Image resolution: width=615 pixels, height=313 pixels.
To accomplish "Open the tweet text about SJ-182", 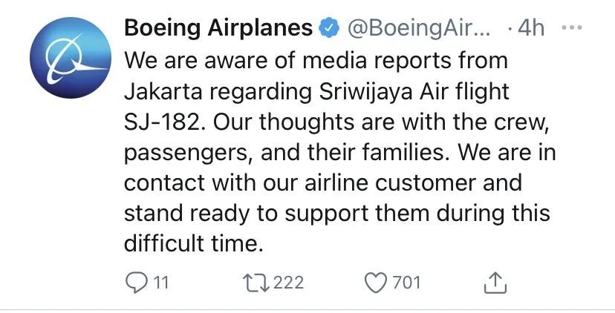I will coord(340,152).
